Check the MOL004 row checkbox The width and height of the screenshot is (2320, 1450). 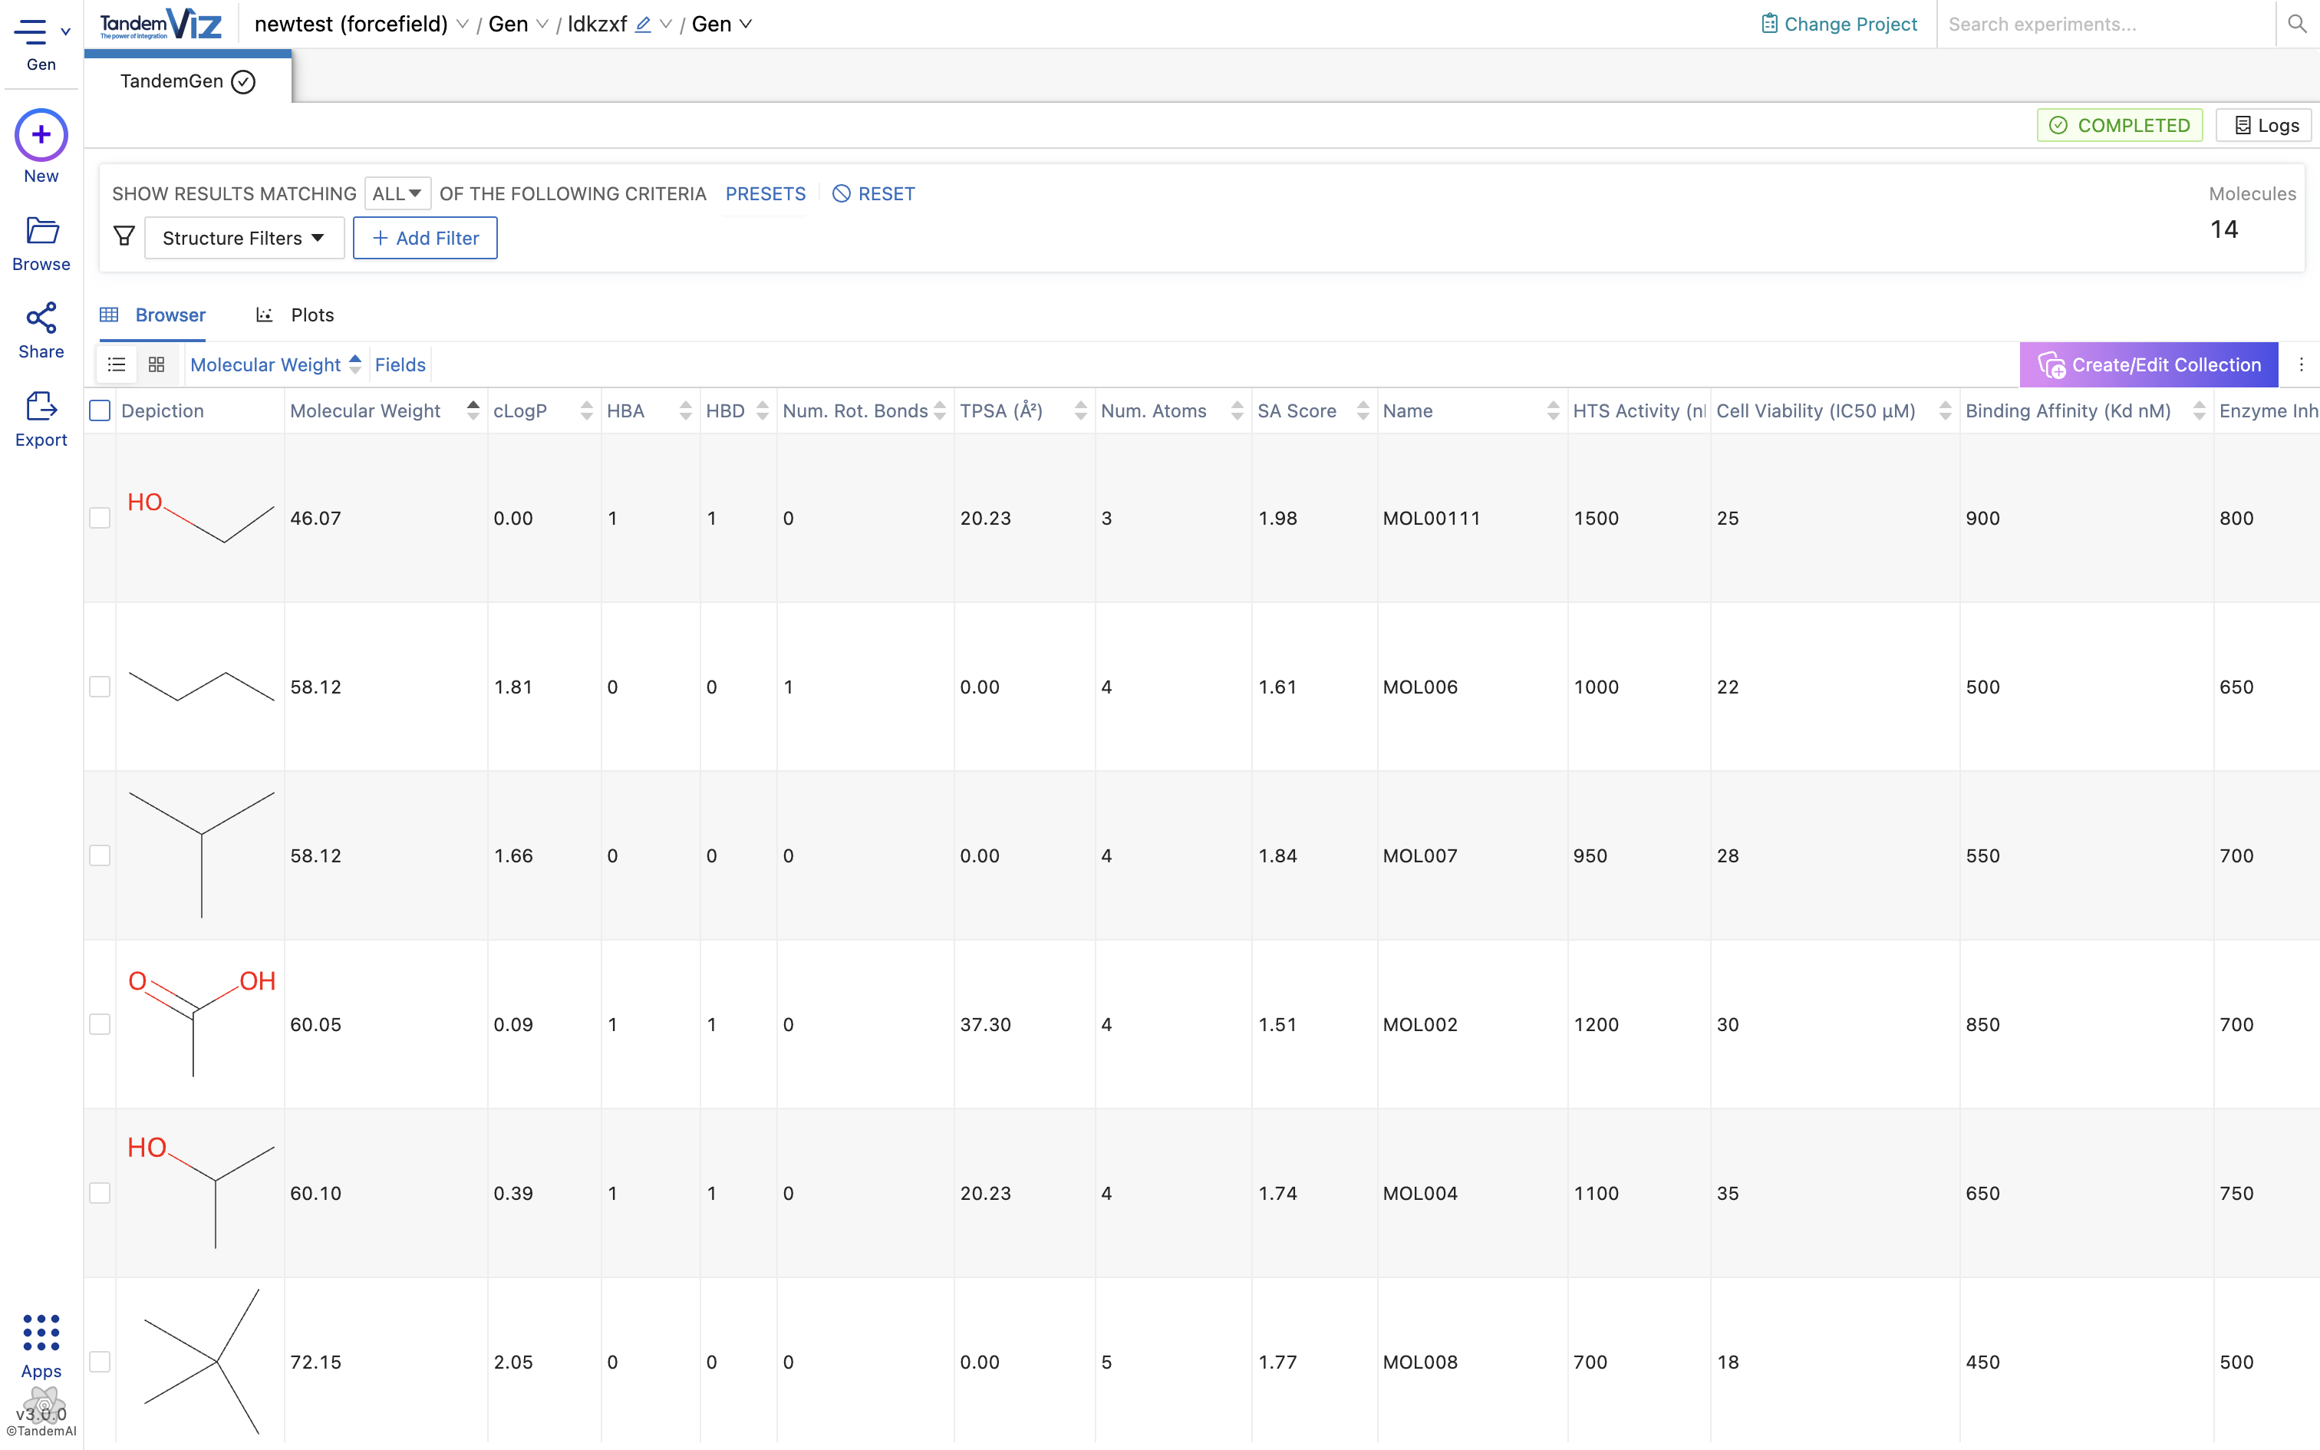(100, 1193)
